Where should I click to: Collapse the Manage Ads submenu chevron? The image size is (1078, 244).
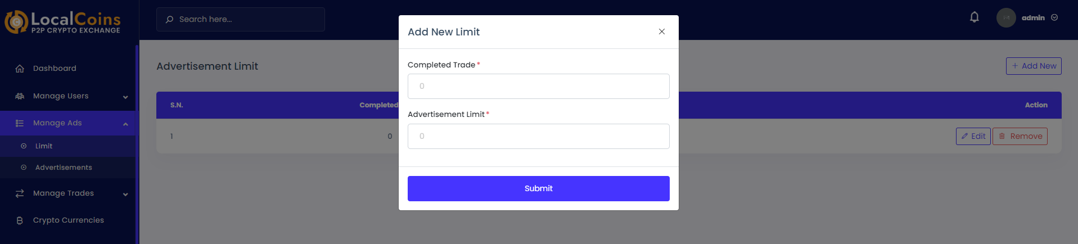pos(125,124)
